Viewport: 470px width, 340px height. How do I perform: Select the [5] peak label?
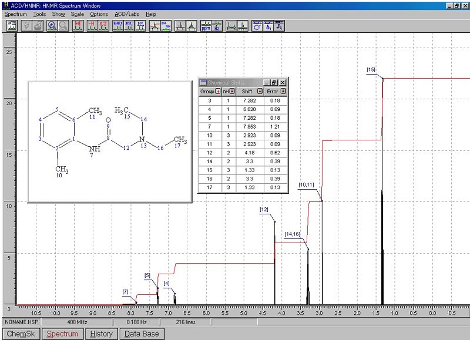pyautogui.click(x=147, y=275)
